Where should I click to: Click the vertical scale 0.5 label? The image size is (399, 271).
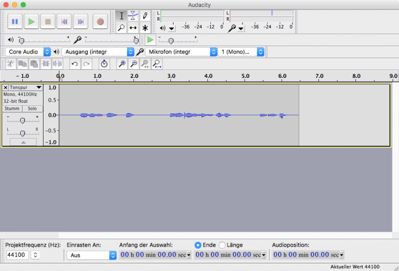52,100
